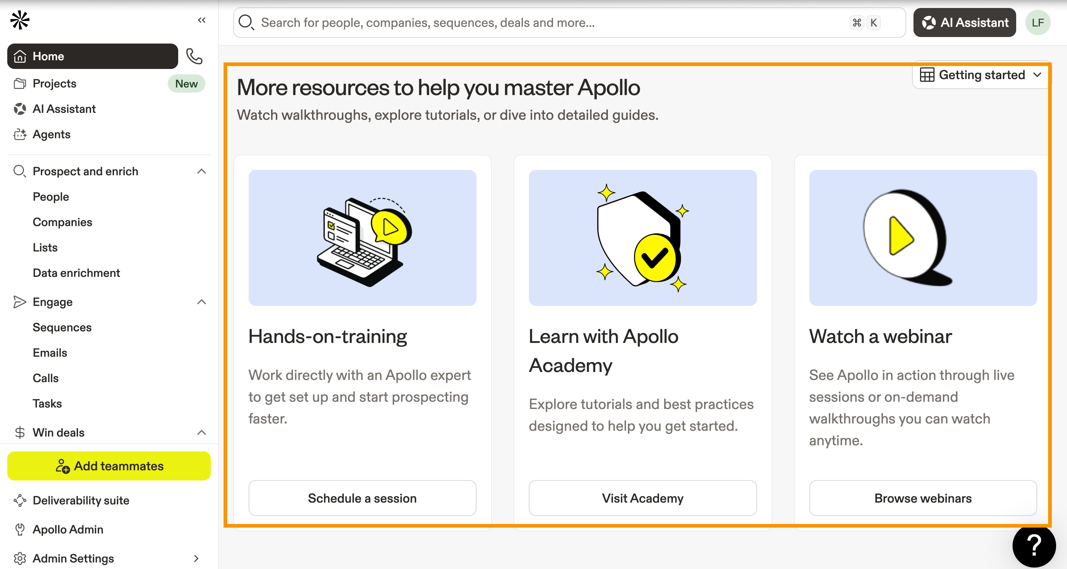Click the Schedule a session button
Screen dimensions: 1067x569
[362, 498]
